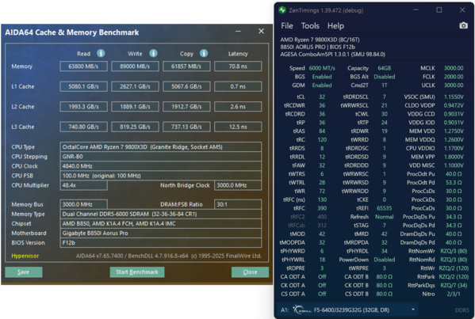Viewport: 475px width, 319px height.
Task: Click PowerDown Disabled value
Action: 385,260
